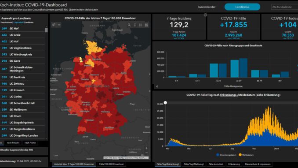Click 7-Tage-Fallzahl value 107.424
The width and height of the screenshot is (298, 168).
pos(179,35)
